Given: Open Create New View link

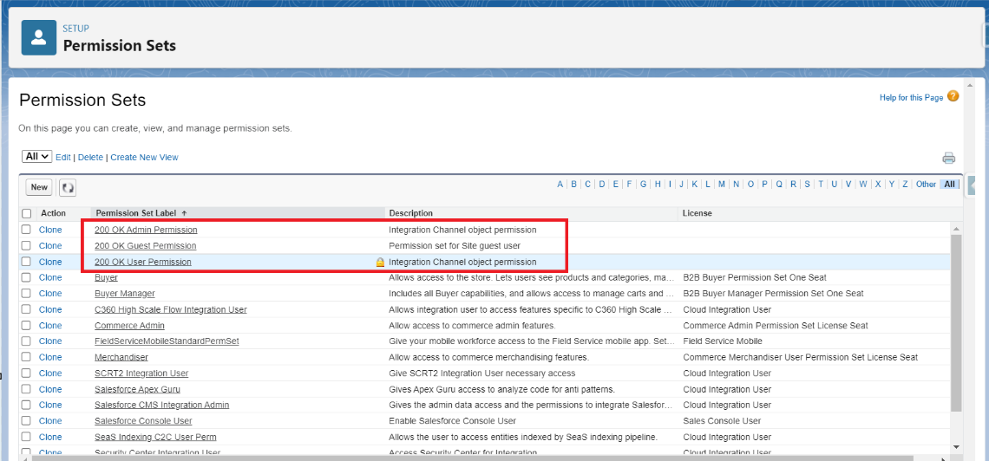Looking at the screenshot, I should pos(144,158).
